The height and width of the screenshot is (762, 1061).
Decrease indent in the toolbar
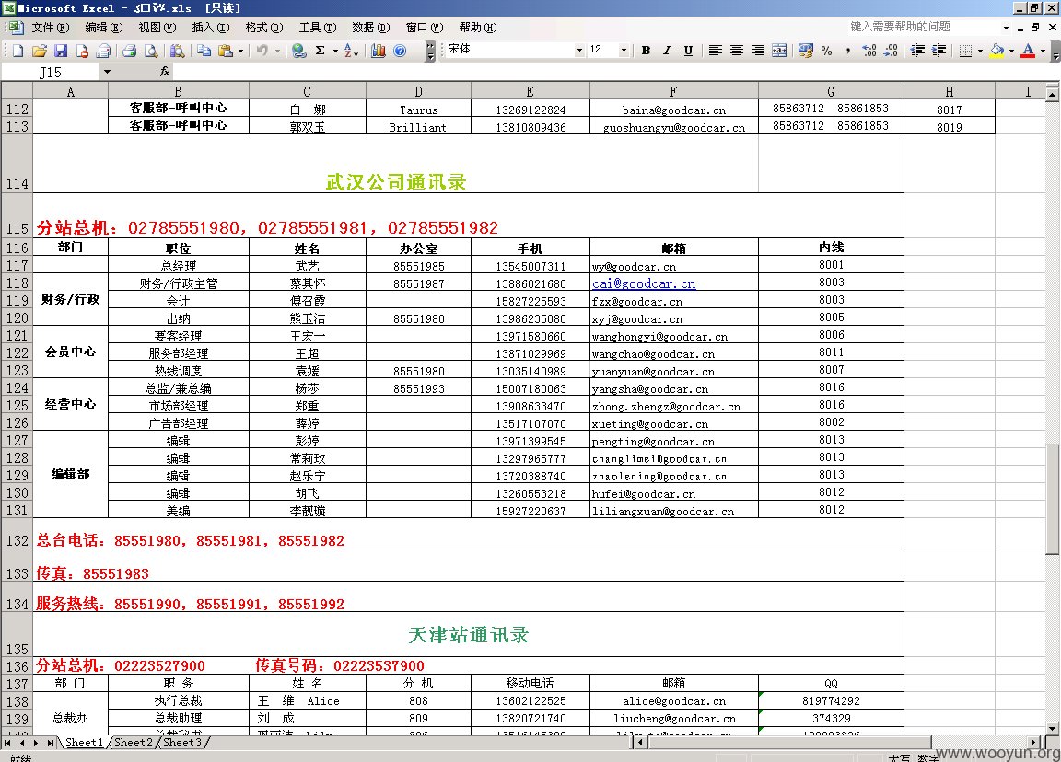(917, 51)
